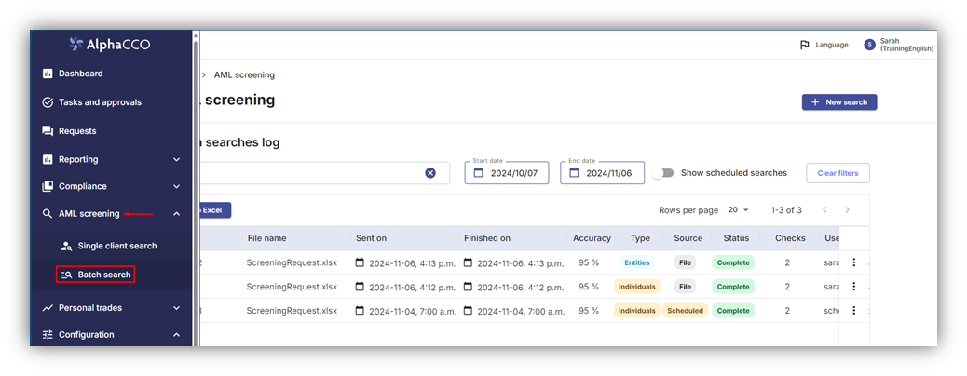967x376 pixels.
Task: Click the Clear filters button
Action: 838,173
